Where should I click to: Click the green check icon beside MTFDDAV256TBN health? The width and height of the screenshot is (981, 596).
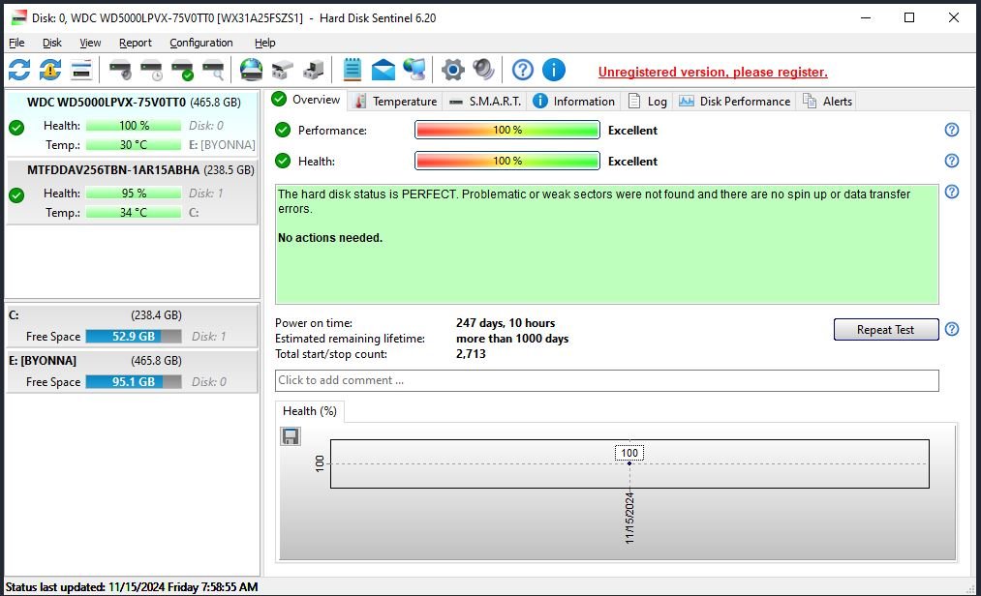(x=16, y=195)
